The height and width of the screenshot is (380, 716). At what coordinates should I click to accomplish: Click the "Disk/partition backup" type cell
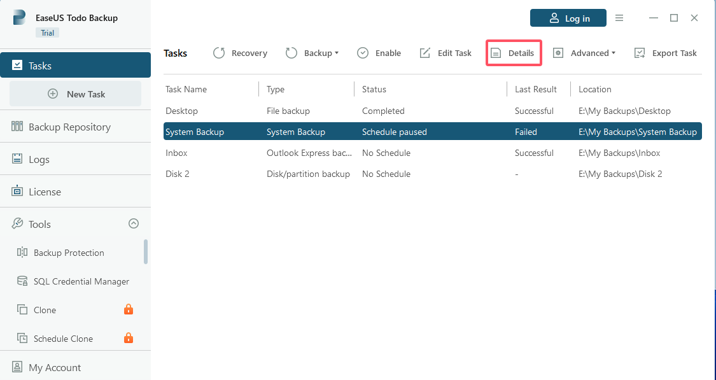308,174
